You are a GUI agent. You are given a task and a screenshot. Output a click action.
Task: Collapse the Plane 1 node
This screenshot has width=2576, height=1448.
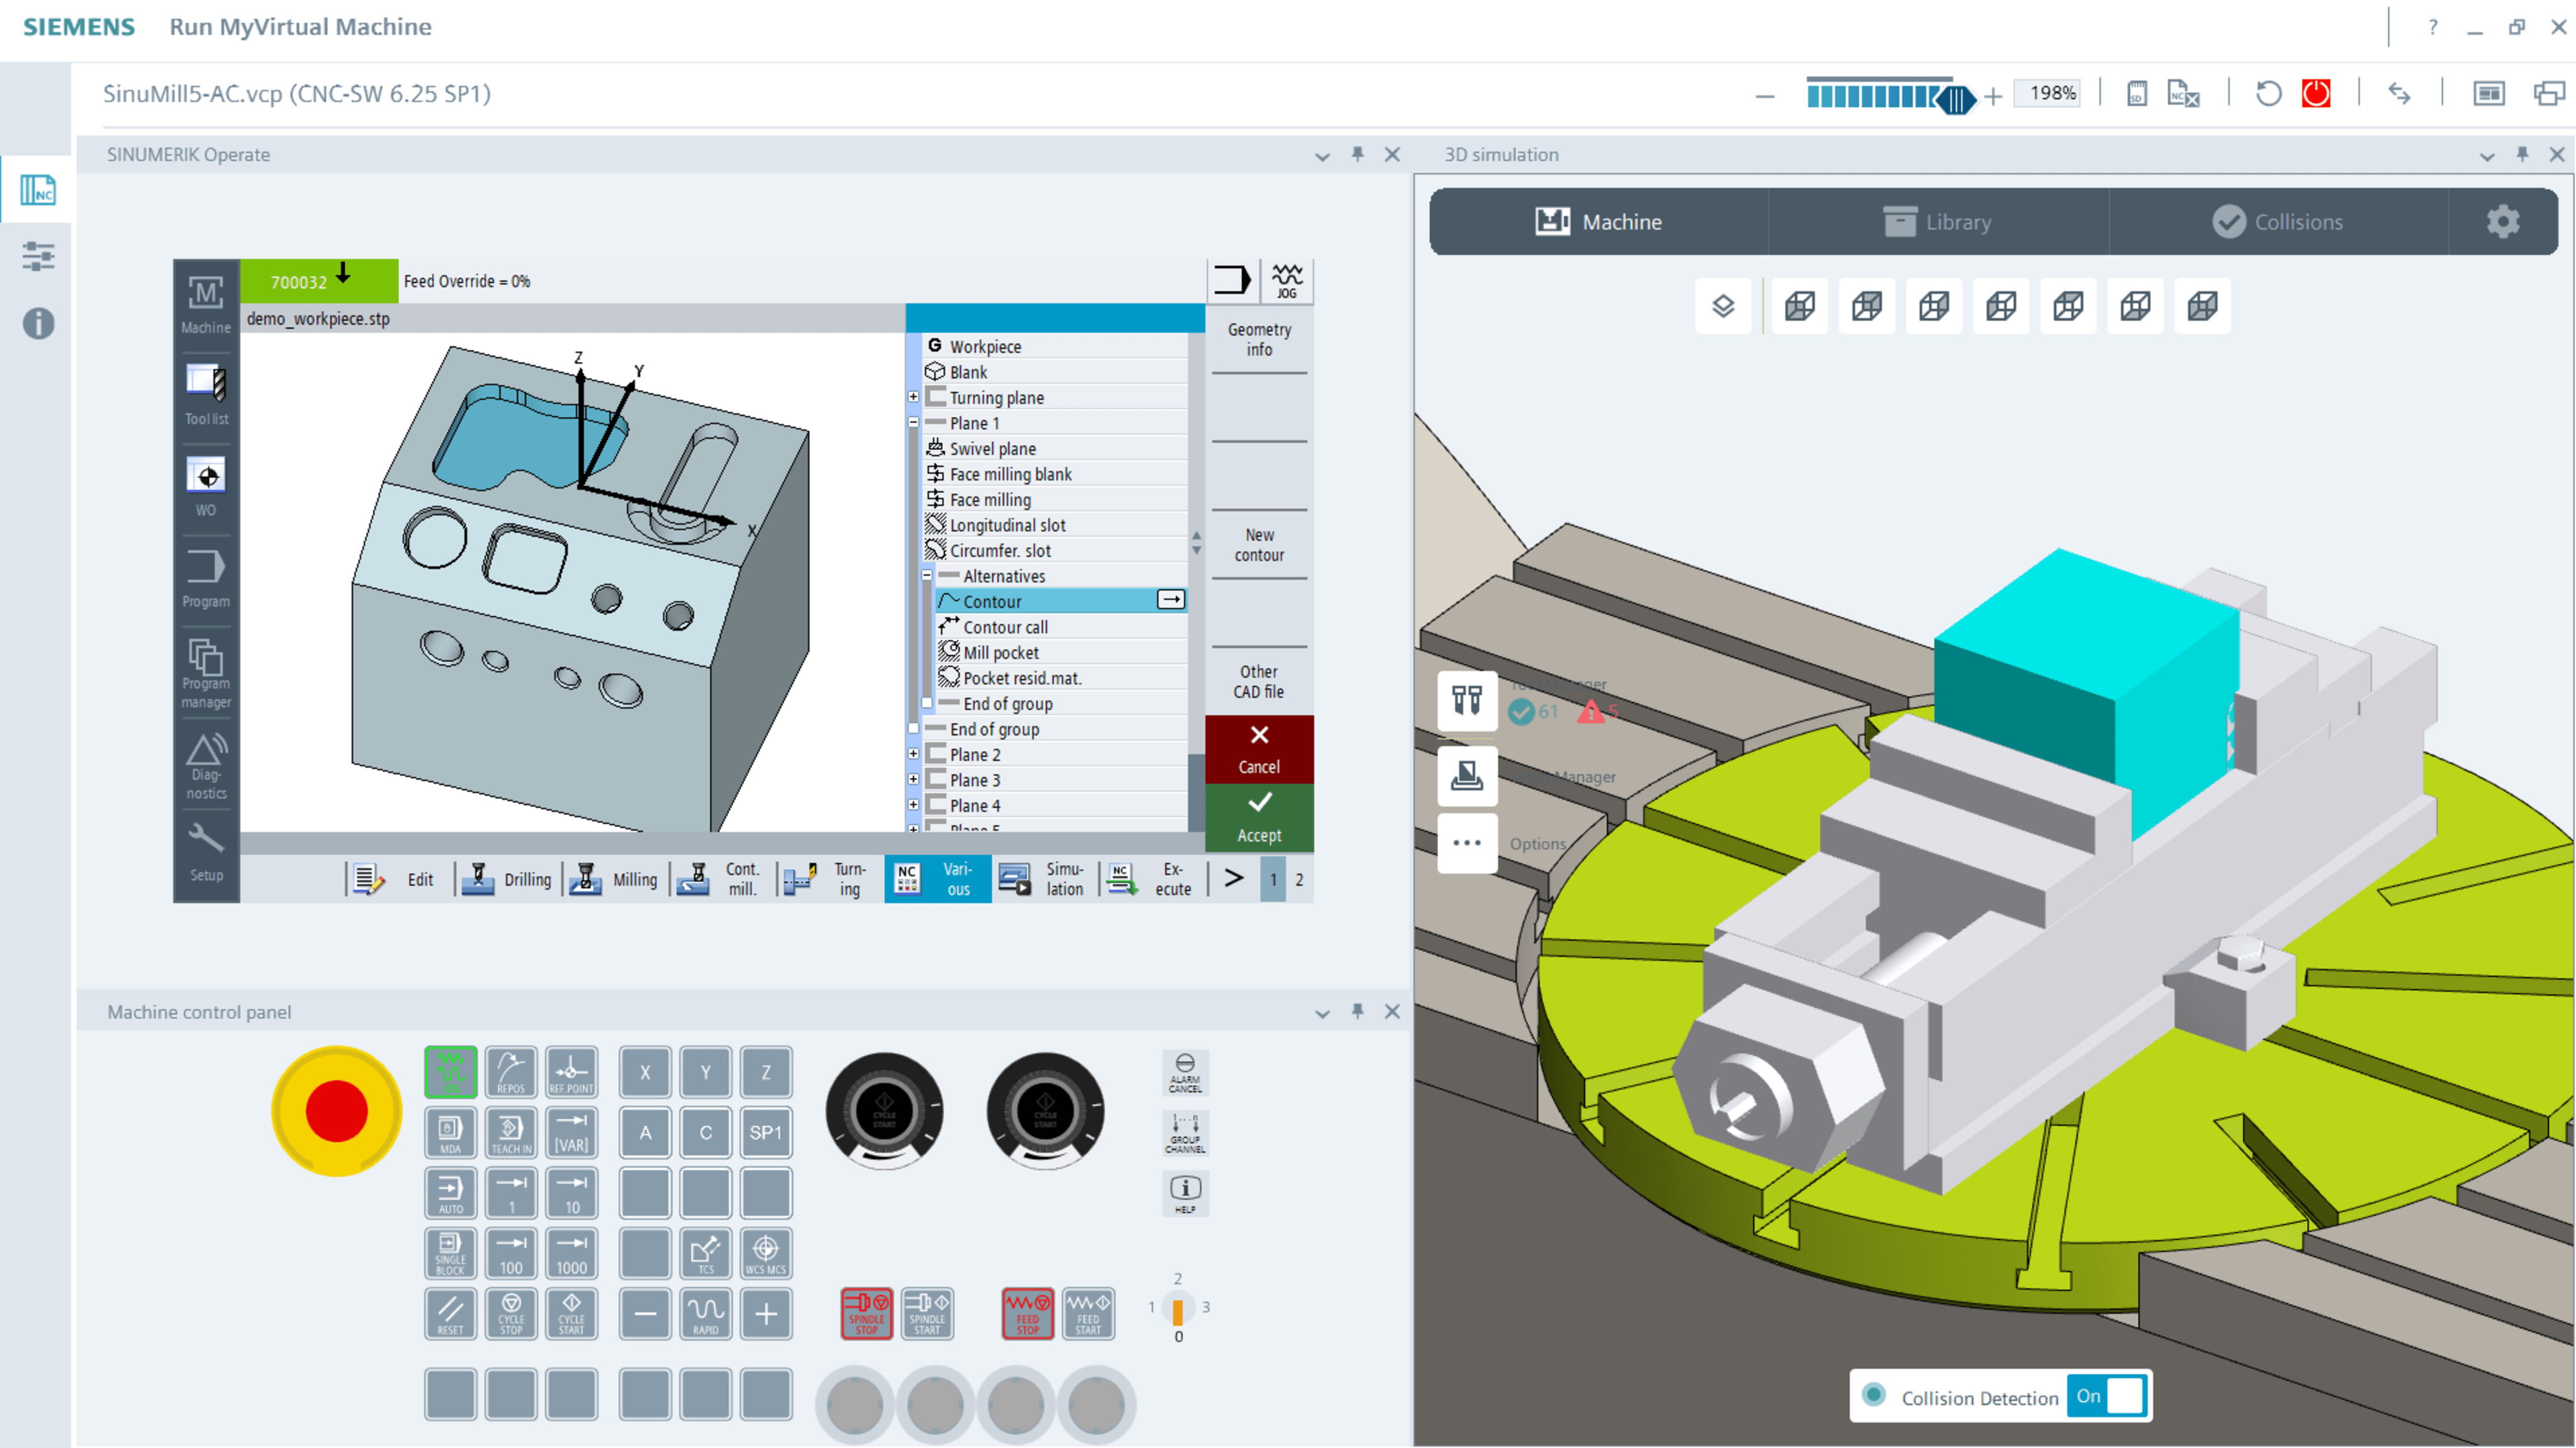pos(913,422)
